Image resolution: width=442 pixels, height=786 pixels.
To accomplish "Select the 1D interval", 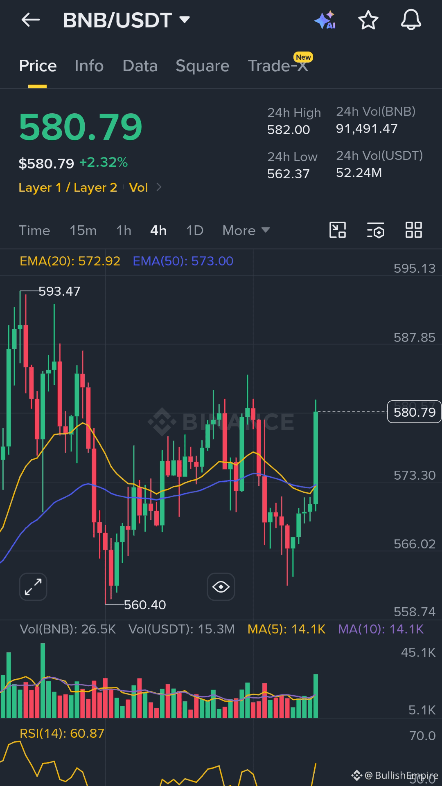I will click(195, 230).
